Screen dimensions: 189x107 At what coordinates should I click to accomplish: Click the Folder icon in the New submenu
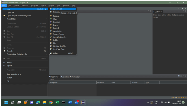pyautogui.click(x=51, y=40)
